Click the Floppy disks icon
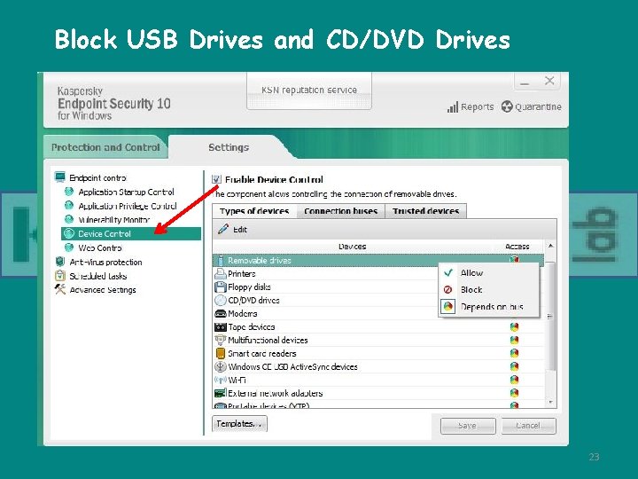Viewport: 638px width, 479px height. pyautogui.click(x=220, y=287)
